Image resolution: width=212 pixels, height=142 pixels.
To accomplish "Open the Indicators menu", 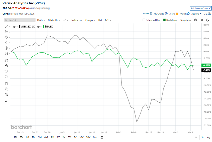I will 77,20.
